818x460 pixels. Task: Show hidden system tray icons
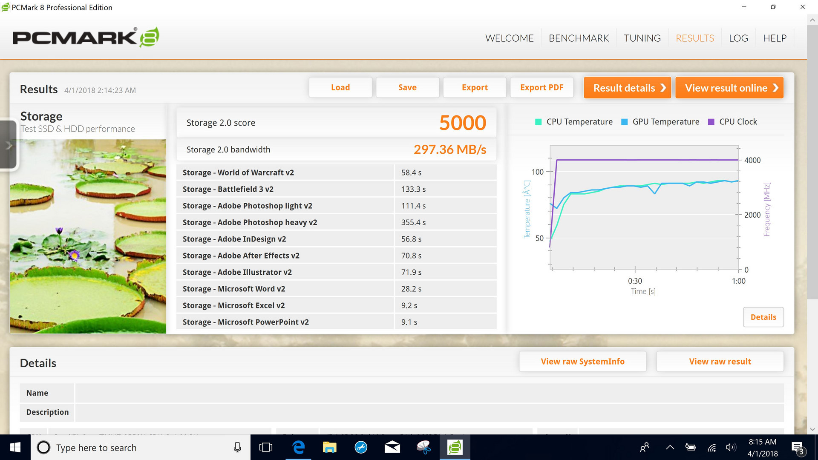pos(670,447)
